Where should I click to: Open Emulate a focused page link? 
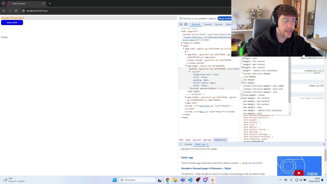pos(206,168)
